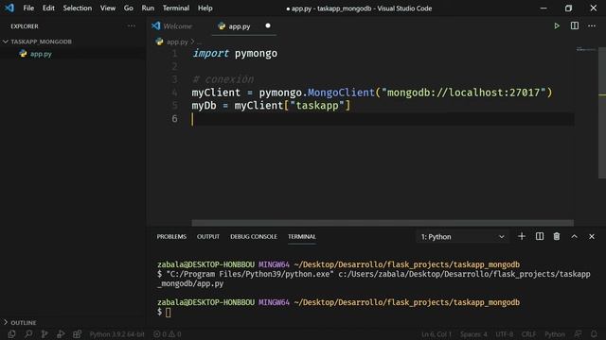The width and height of the screenshot is (606, 340).
Task: Close the terminal panel
Action: (x=591, y=236)
